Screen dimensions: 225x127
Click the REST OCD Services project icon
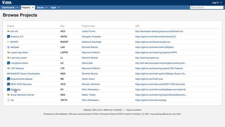pyautogui.click(x=8, y=84)
